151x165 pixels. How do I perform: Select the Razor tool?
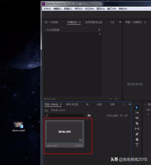click(137, 123)
